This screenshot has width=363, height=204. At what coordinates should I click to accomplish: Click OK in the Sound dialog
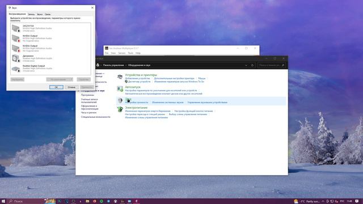pos(56,87)
